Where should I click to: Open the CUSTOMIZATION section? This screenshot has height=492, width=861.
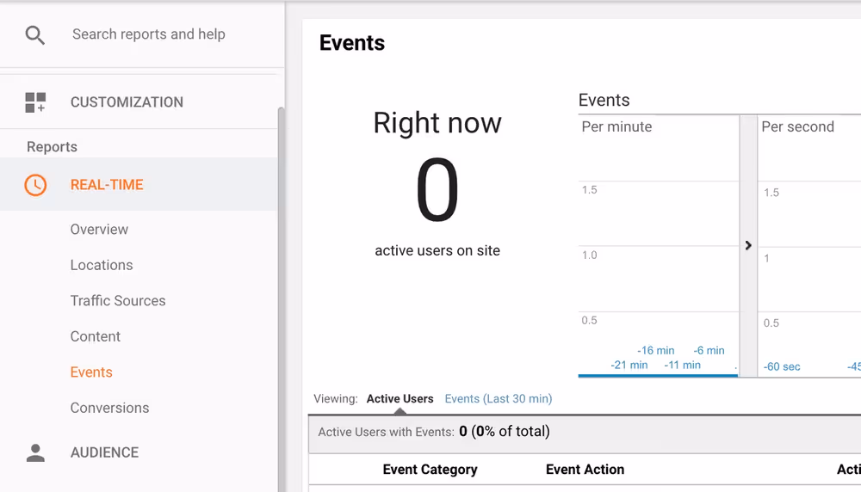click(x=127, y=102)
